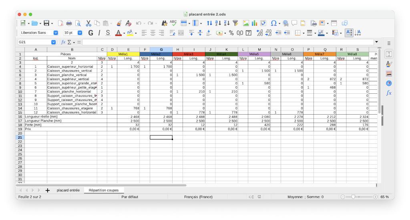Open the Export as PDF tool
The image size is (410, 220).
coord(60,23)
